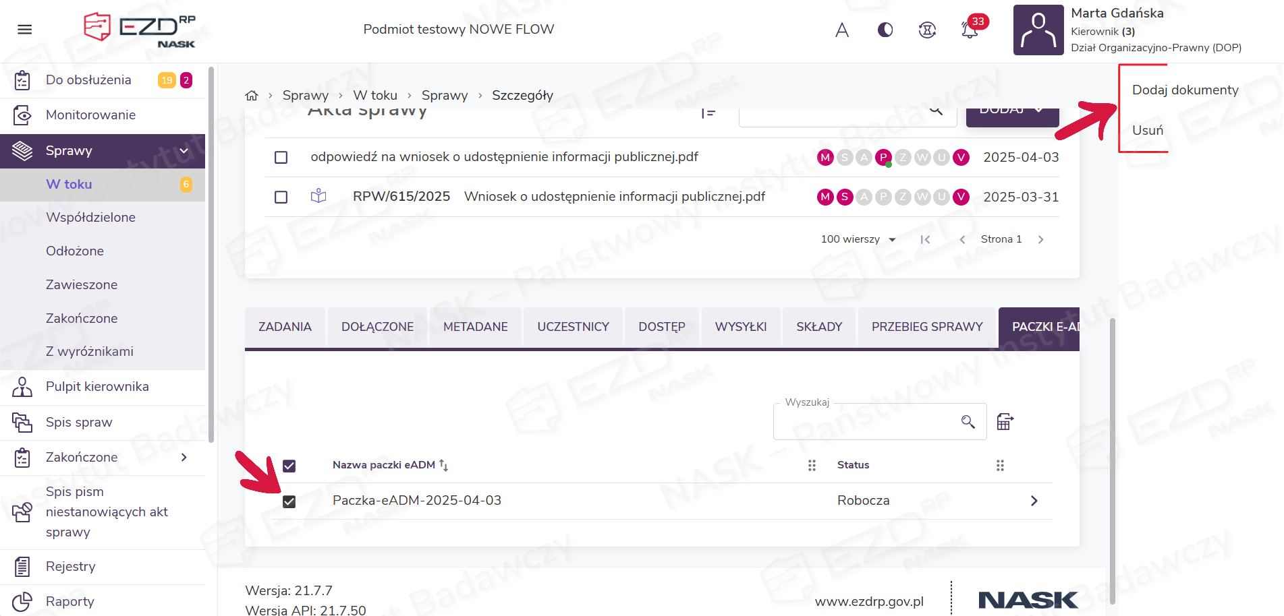Open the Marta Gdańska user avatar

point(1038,30)
